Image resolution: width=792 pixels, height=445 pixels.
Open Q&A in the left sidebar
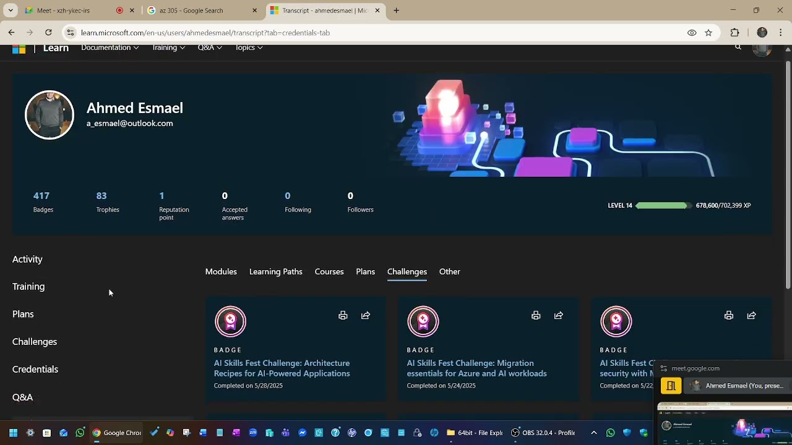pos(22,397)
